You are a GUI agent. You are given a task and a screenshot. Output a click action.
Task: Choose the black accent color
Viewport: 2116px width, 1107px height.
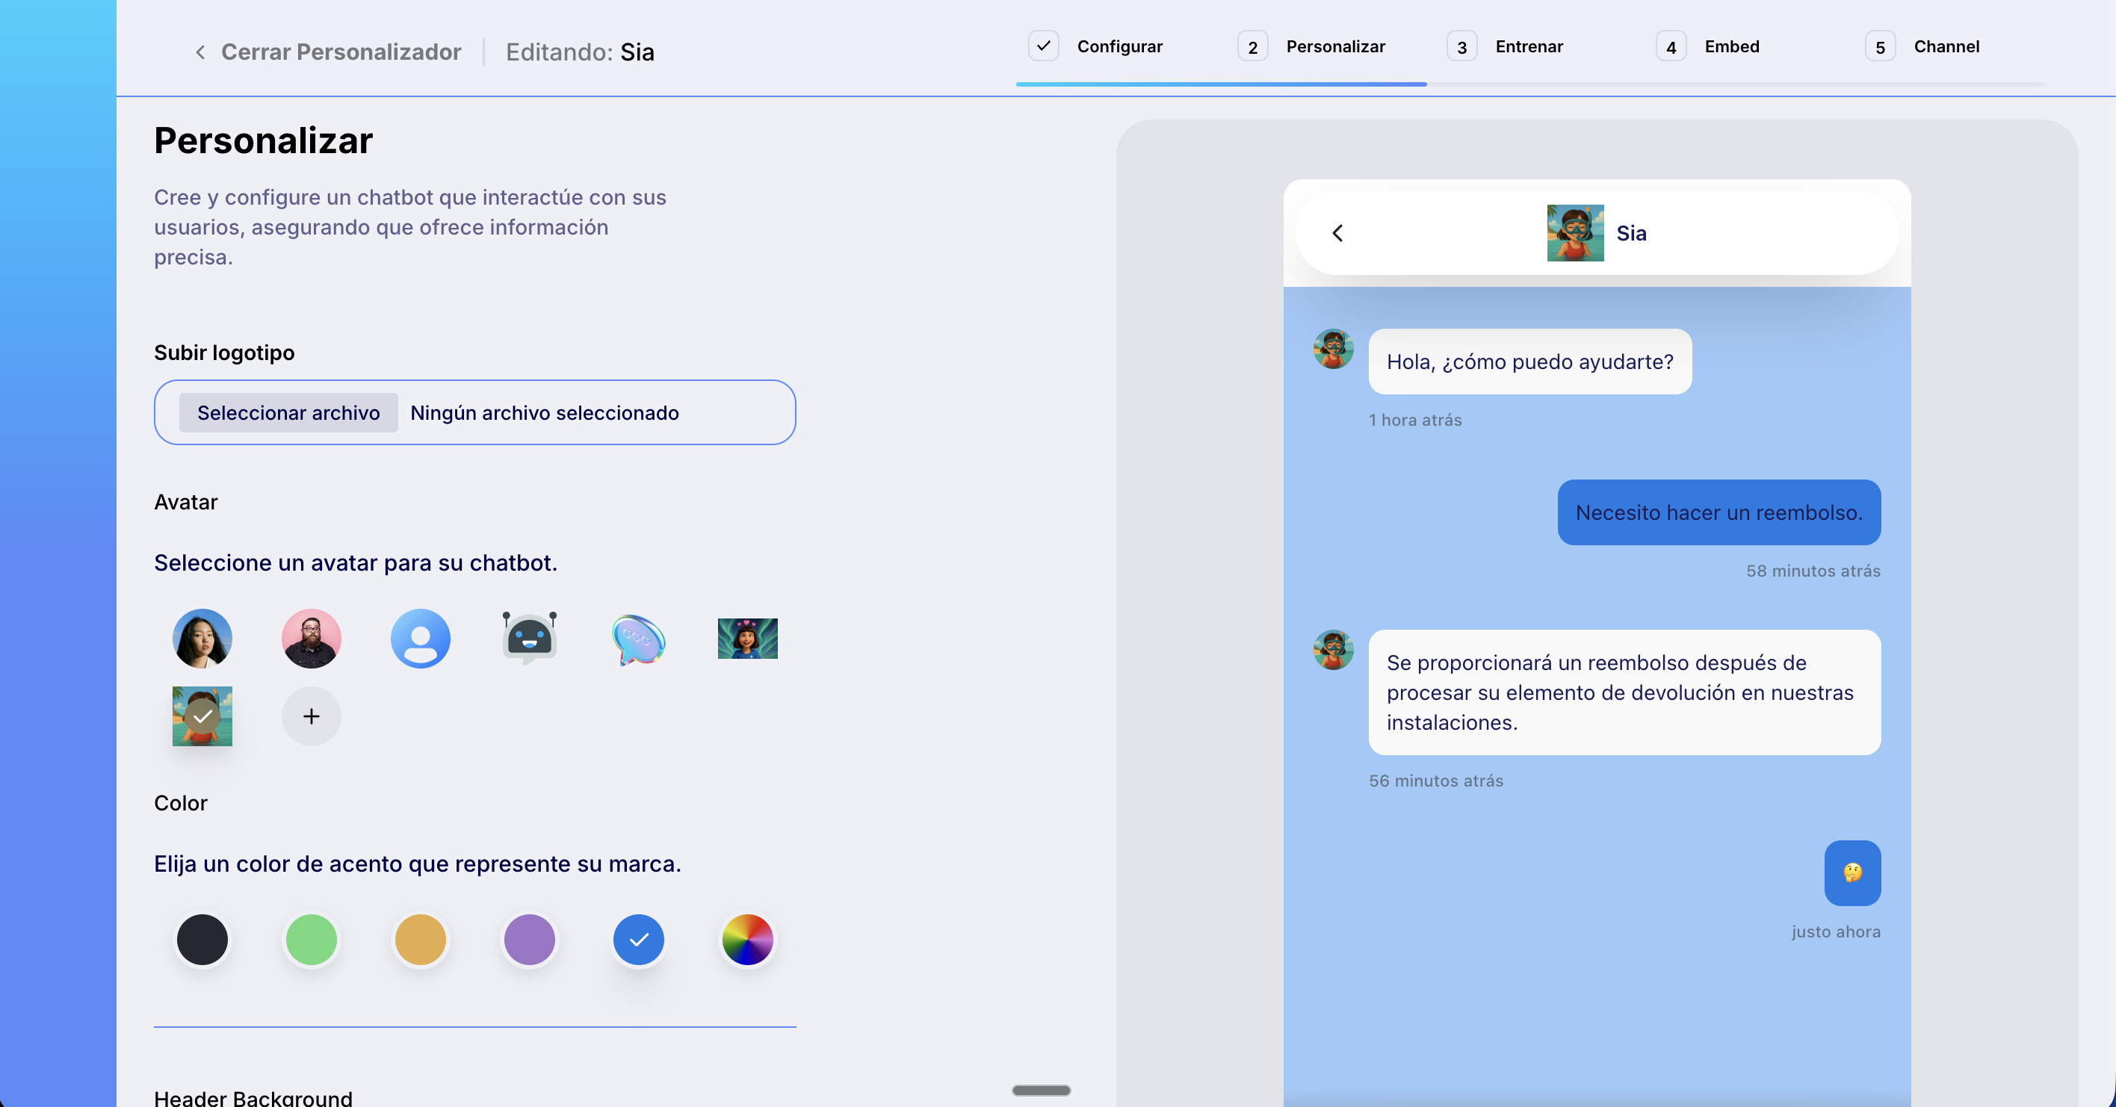point(202,939)
